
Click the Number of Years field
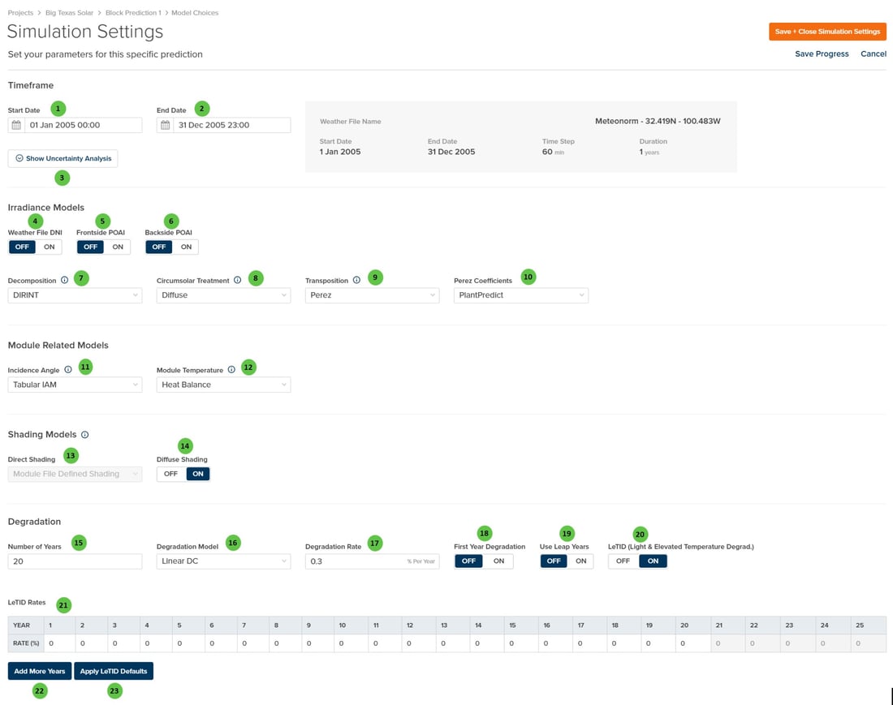[75, 561]
